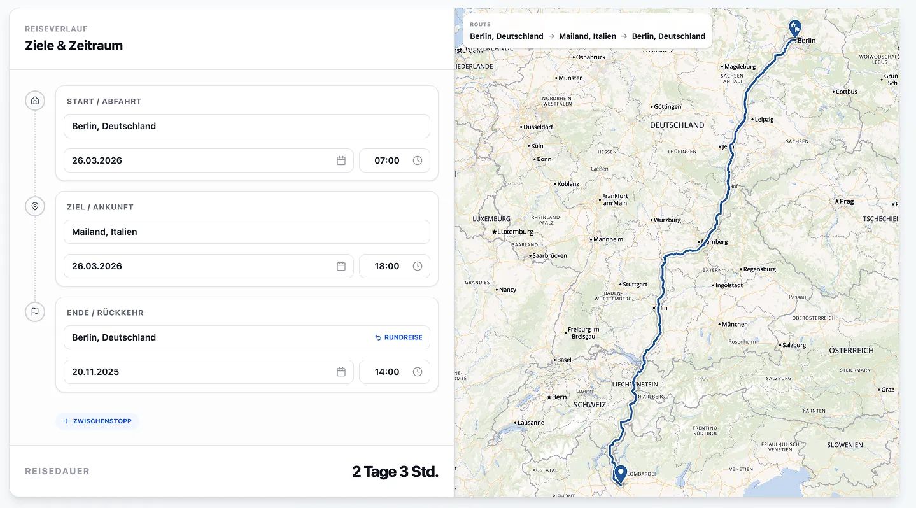Open calendar icon for return date 20.11.2025
The height and width of the screenshot is (508, 916).
click(341, 372)
